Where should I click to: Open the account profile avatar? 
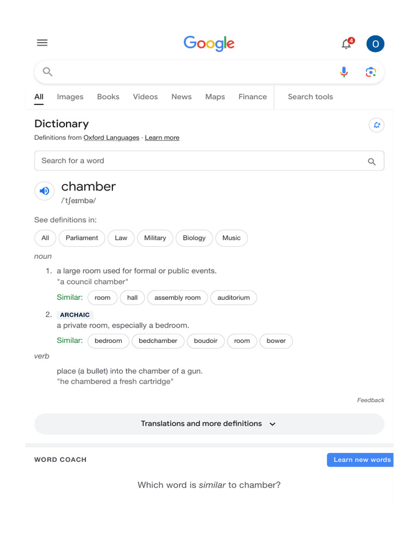[x=375, y=44]
